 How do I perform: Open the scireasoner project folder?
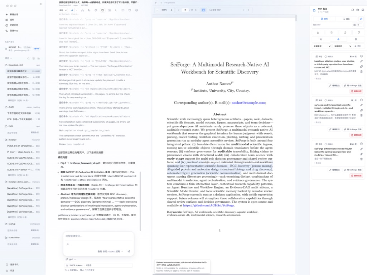coord(23,237)
